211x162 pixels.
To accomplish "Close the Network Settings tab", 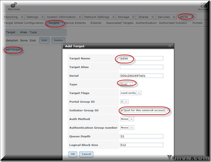I will coord(113,17).
